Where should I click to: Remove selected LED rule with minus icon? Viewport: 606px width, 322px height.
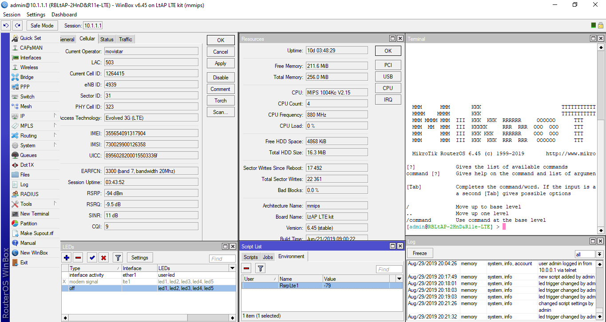[x=77, y=257]
